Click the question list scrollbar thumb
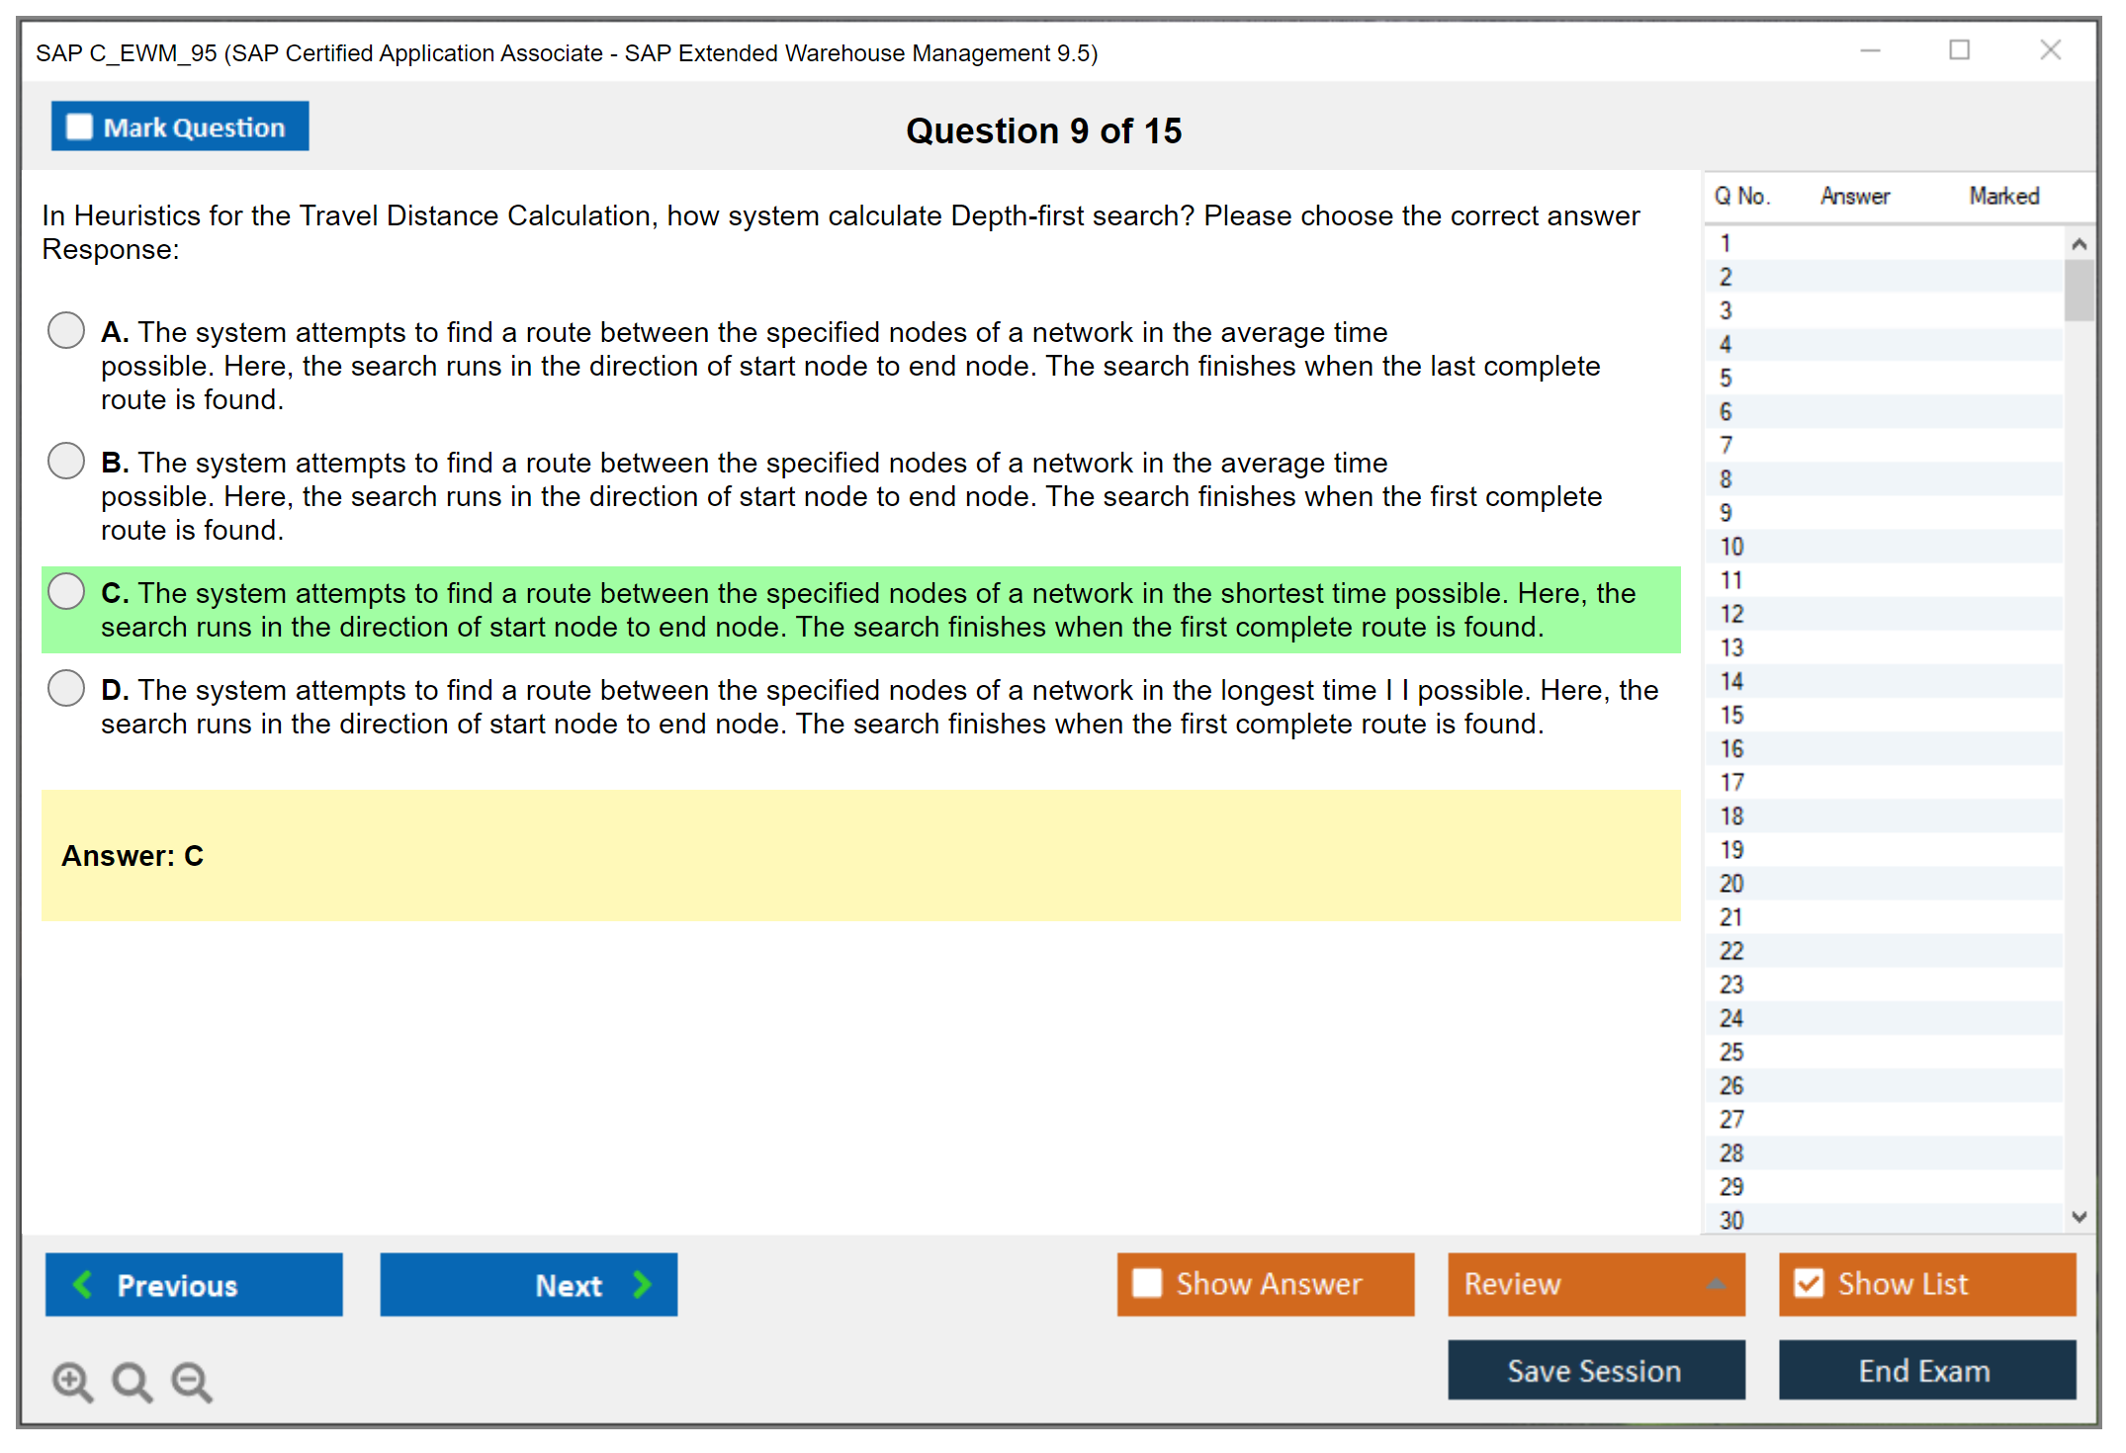This screenshot has width=2126, height=1453. [2079, 291]
